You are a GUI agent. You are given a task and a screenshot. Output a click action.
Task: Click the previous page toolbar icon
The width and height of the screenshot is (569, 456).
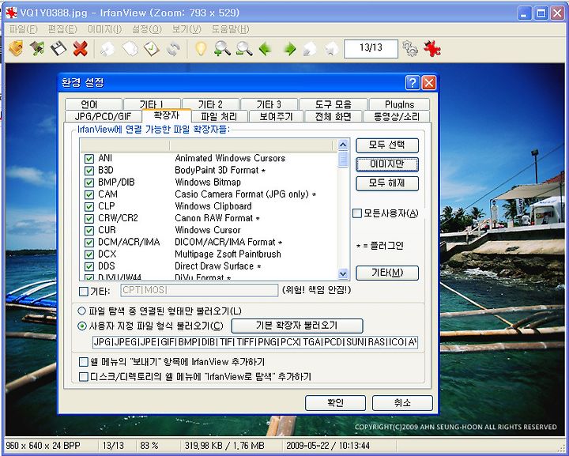tap(310, 49)
